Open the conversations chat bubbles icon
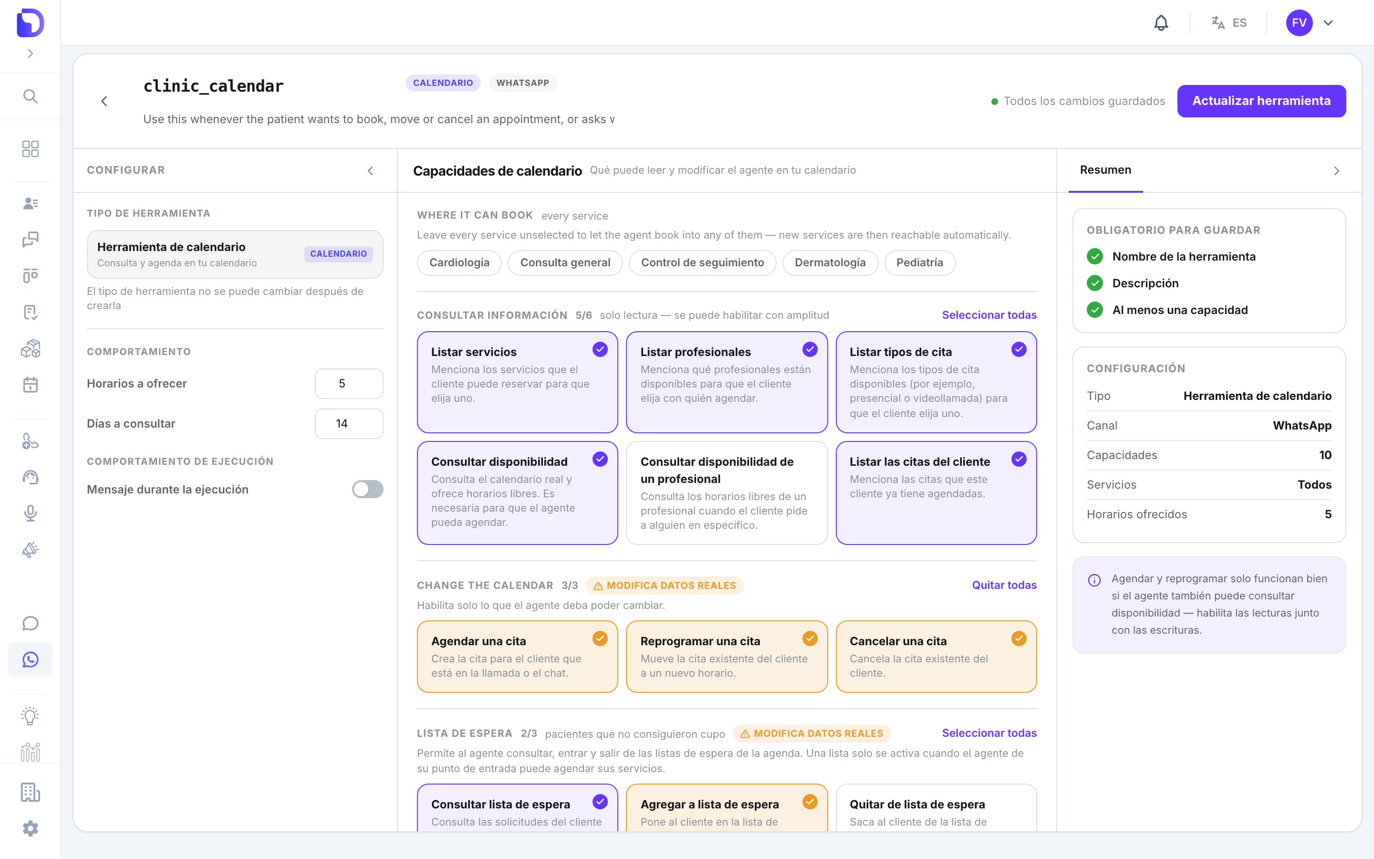This screenshot has width=1374, height=859. (30, 239)
